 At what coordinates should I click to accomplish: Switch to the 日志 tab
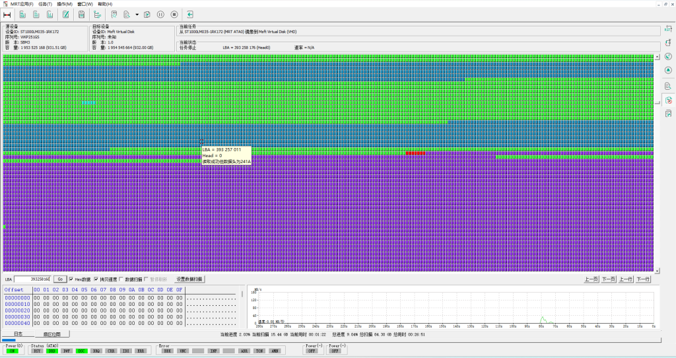(18, 334)
